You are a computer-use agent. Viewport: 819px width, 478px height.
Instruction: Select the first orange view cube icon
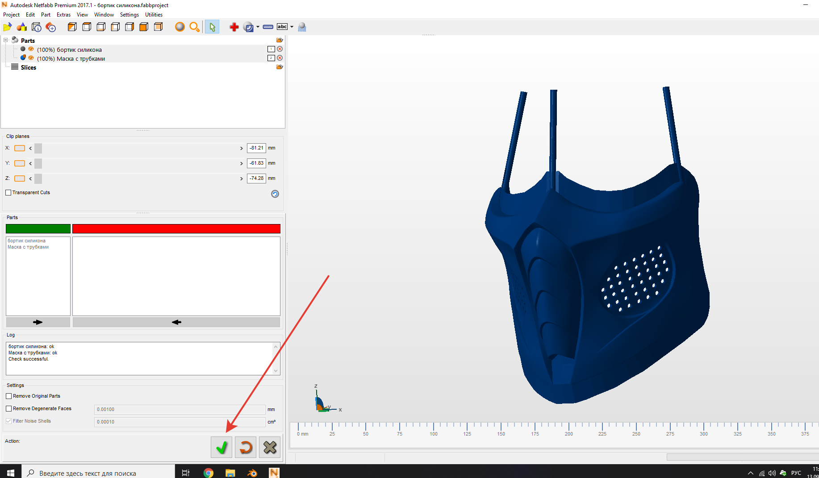point(72,27)
